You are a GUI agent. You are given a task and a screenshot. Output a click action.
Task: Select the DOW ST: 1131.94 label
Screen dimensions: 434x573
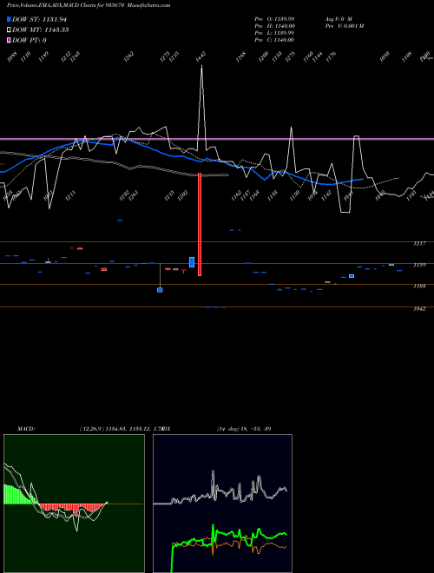(39, 19)
